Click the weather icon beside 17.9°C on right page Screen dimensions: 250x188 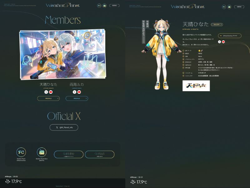(x=133, y=182)
